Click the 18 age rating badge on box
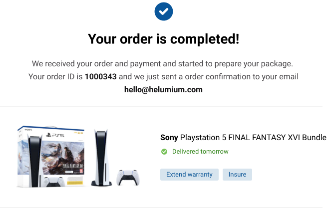Screen dimensions: 327x208 pyautogui.click(x=81, y=171)
